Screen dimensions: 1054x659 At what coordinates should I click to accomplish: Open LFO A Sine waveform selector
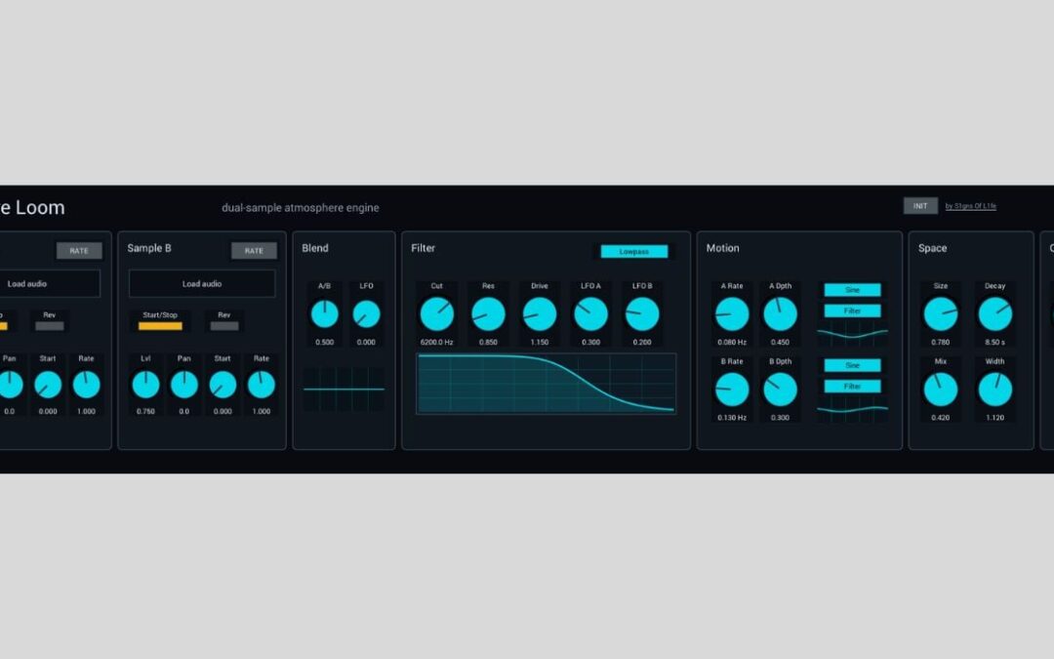[x=852, y=290]
